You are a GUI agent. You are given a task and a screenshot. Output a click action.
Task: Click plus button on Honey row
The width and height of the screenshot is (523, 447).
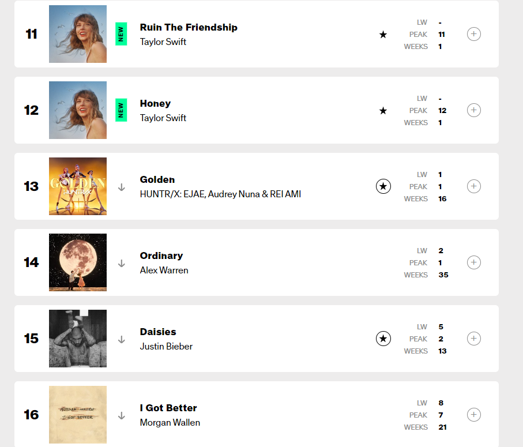coord(473,110)
